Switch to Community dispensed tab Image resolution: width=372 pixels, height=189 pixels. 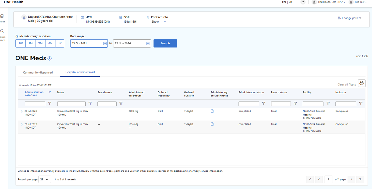(x=38, y=73)
